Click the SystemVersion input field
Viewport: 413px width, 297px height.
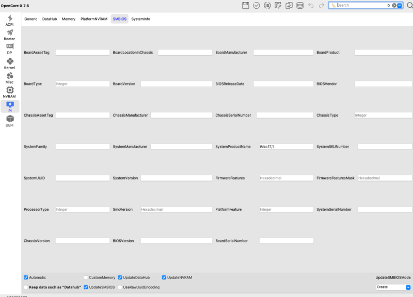pyautogui.click(x=176, y=178)
